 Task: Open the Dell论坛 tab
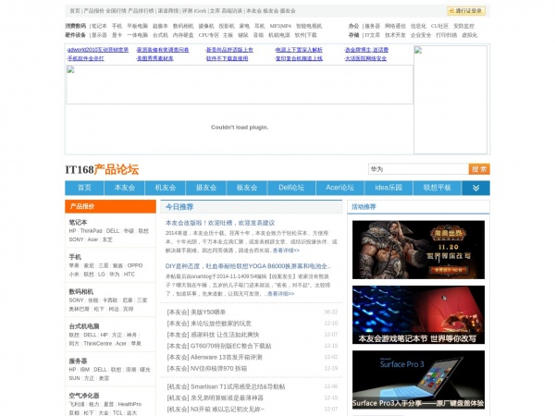(290, 188)
